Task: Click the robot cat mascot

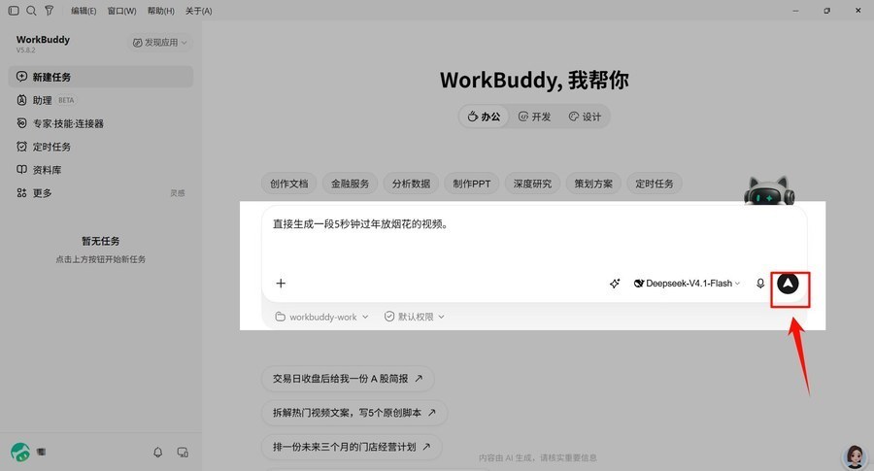Action: (769, 191)
